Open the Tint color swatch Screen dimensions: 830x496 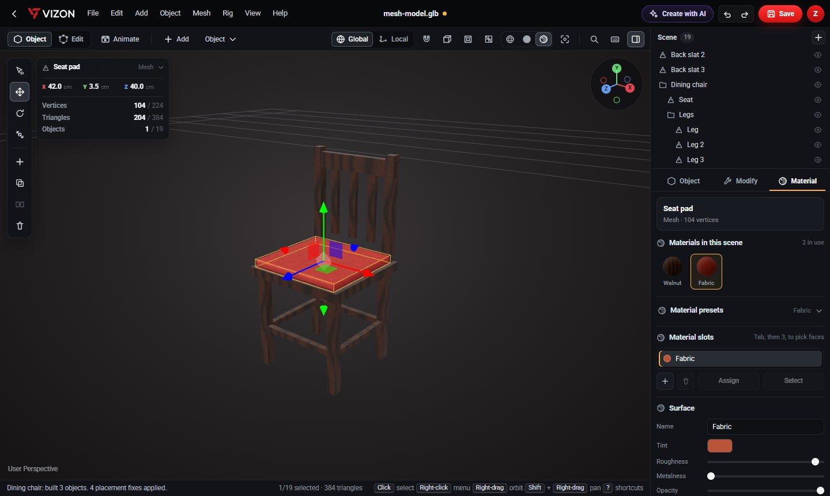[x=719, y=446]
